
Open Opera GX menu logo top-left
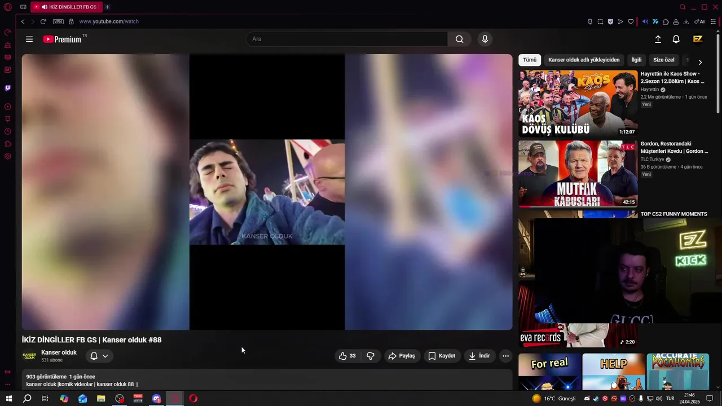pos(8,7)
